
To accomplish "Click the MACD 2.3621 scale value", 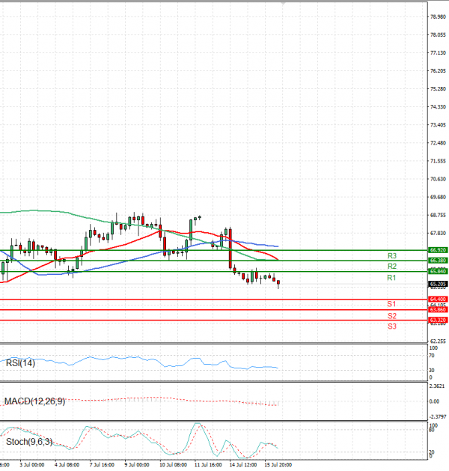I will [x=437, y=386].
